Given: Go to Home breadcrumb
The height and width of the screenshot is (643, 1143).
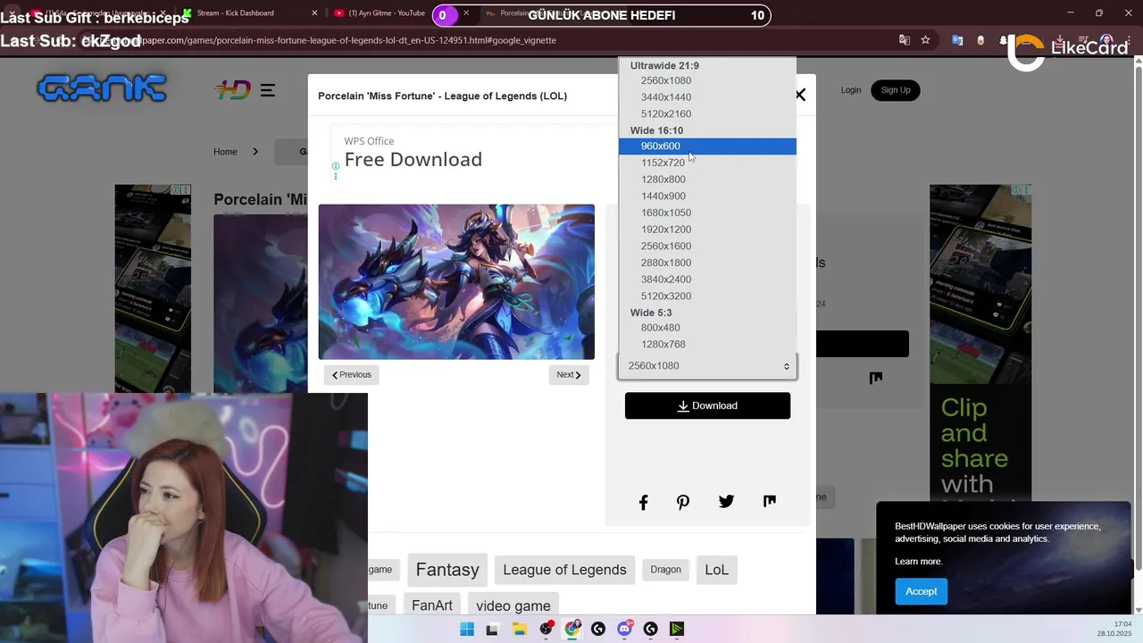Looking at the screenshot, I should tap(225, 152).
